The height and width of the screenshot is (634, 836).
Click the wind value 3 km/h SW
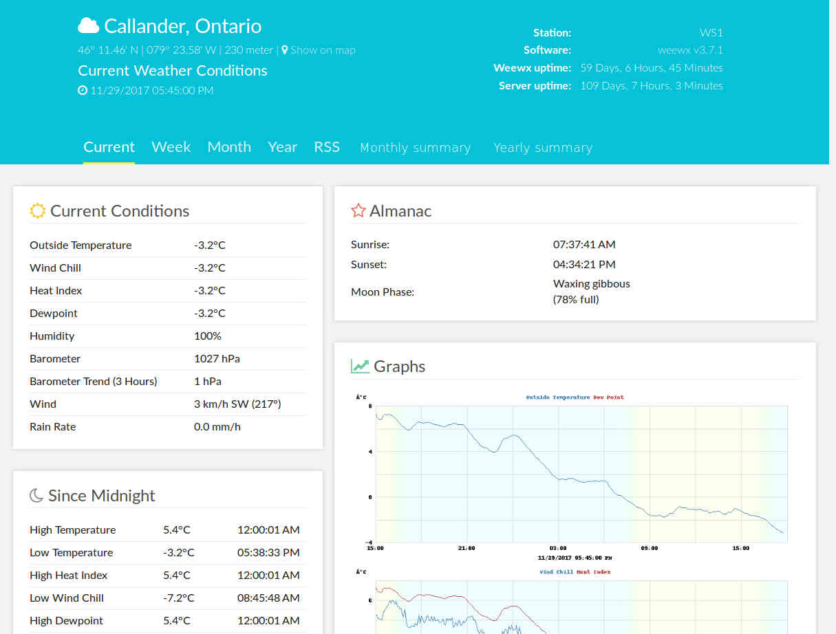click(237, 404)
